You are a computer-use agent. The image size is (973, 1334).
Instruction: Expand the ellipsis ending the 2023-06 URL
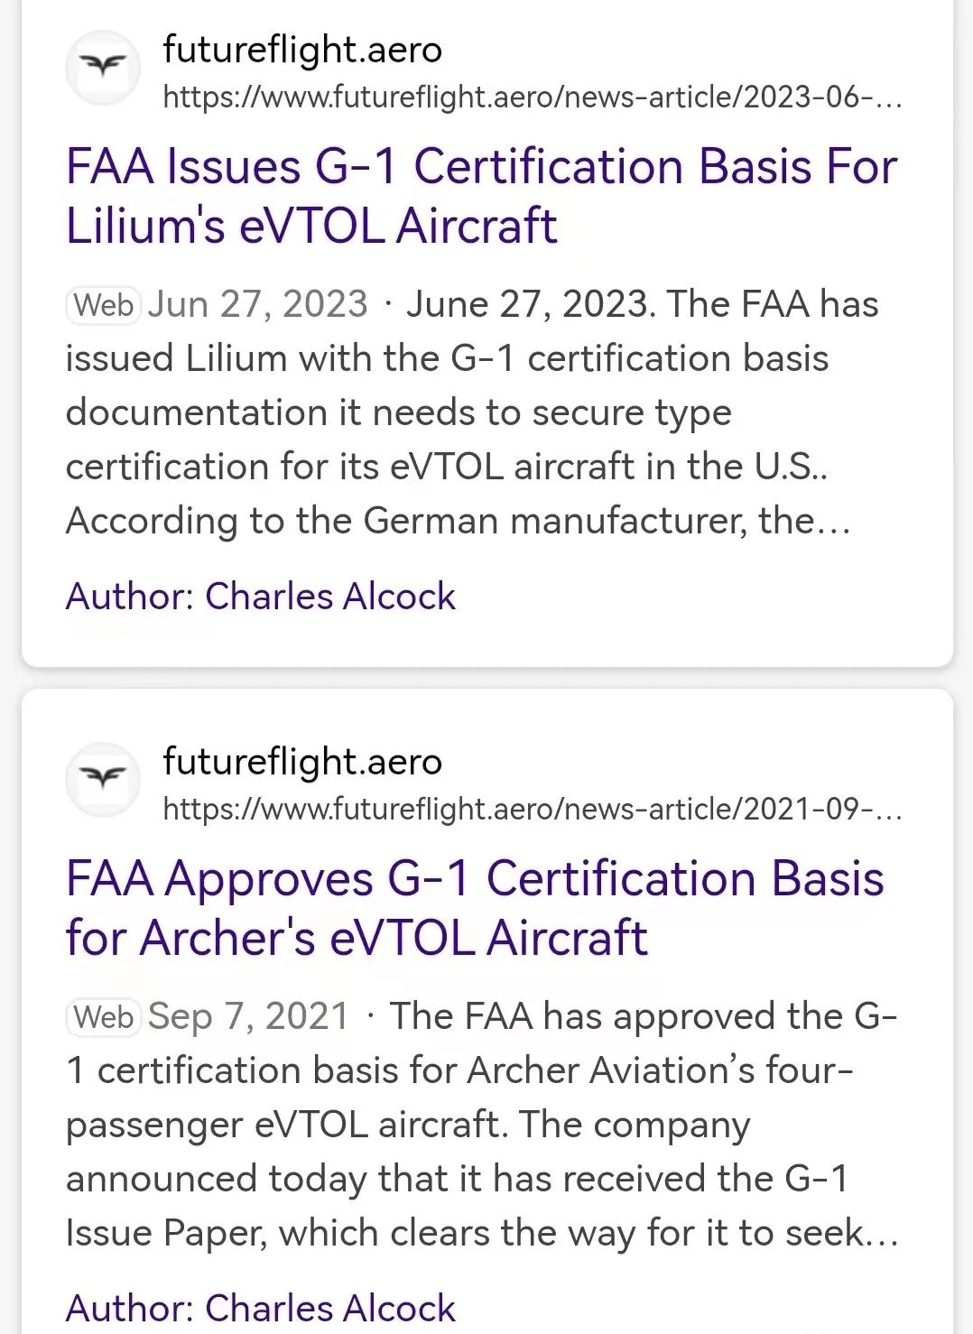tap(889, 97)
